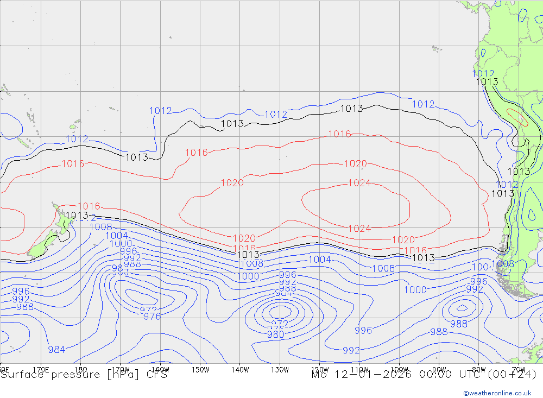543x398 pixels.
Task: Click the 140W longitude axis label
Action: pos(240,369)
